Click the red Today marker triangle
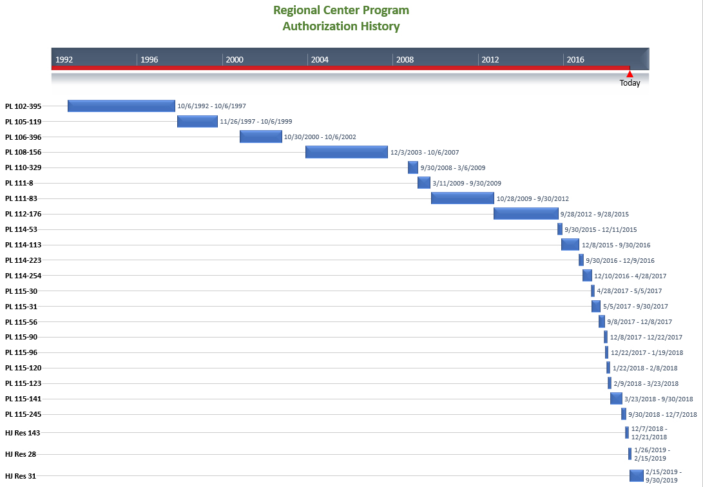703x487 pixels. tap(630, 73)
